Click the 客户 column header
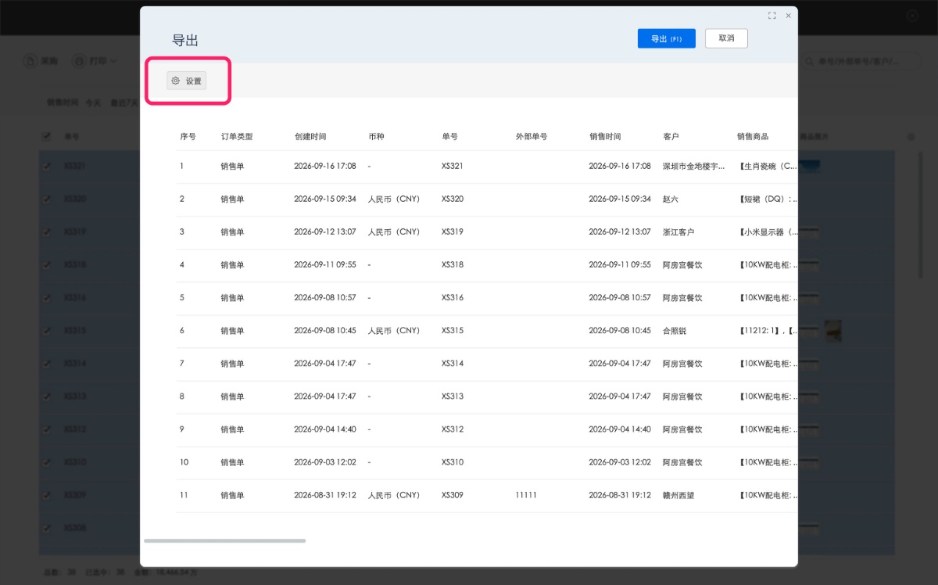The image size is (938, 585). (x=671, y=136)
